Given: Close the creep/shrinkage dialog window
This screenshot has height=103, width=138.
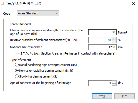Looking at the screenshot, I should (x=134, y=4).
